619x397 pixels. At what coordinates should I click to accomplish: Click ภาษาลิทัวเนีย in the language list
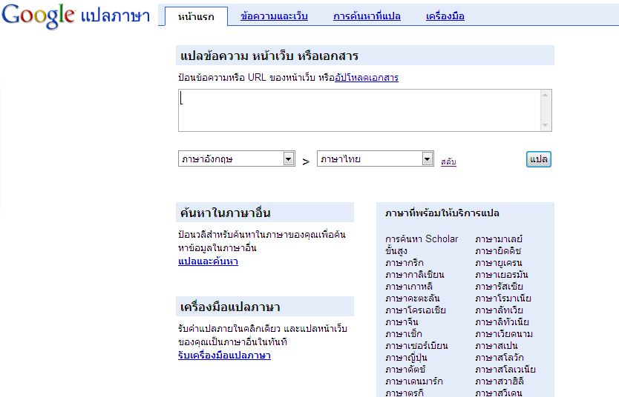click(x=502, y=321)
